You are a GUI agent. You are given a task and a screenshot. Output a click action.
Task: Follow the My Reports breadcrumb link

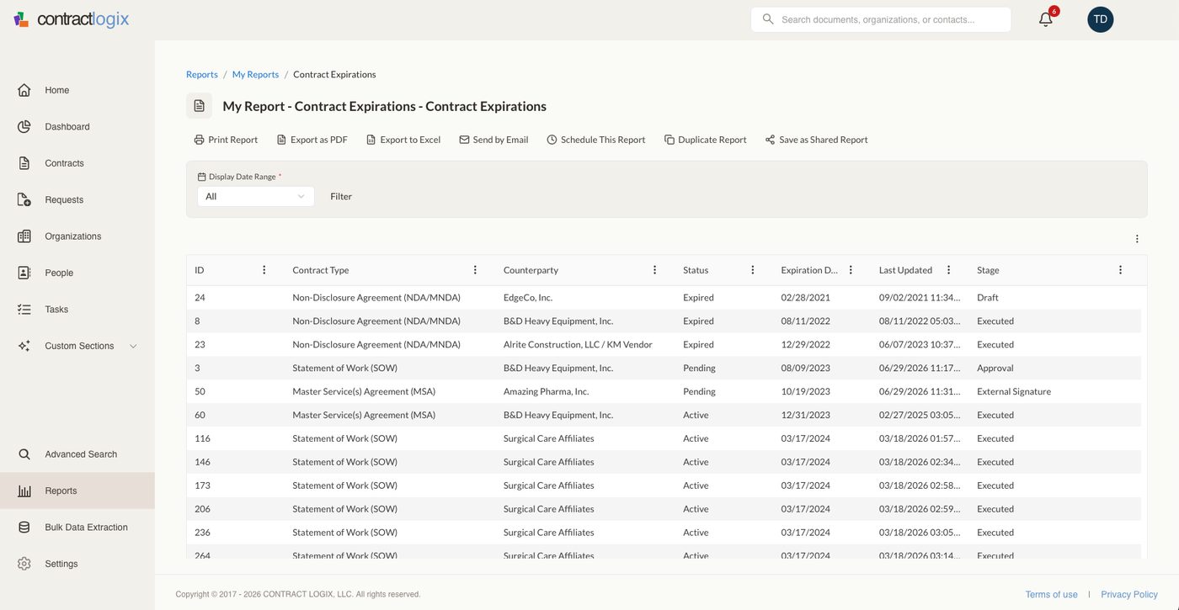click(255, 75)
